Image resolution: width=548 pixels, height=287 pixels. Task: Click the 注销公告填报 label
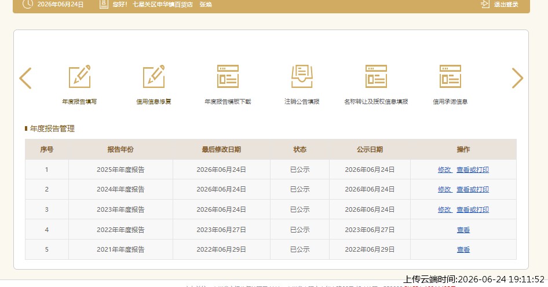[x=302, y=102]
